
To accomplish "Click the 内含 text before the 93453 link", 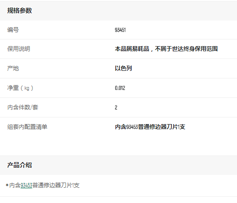I will 15,185.
